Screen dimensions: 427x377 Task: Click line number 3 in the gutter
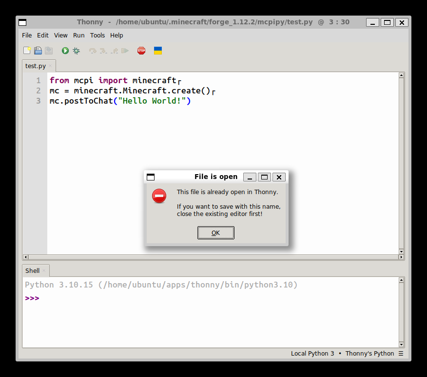coord(39,101)
